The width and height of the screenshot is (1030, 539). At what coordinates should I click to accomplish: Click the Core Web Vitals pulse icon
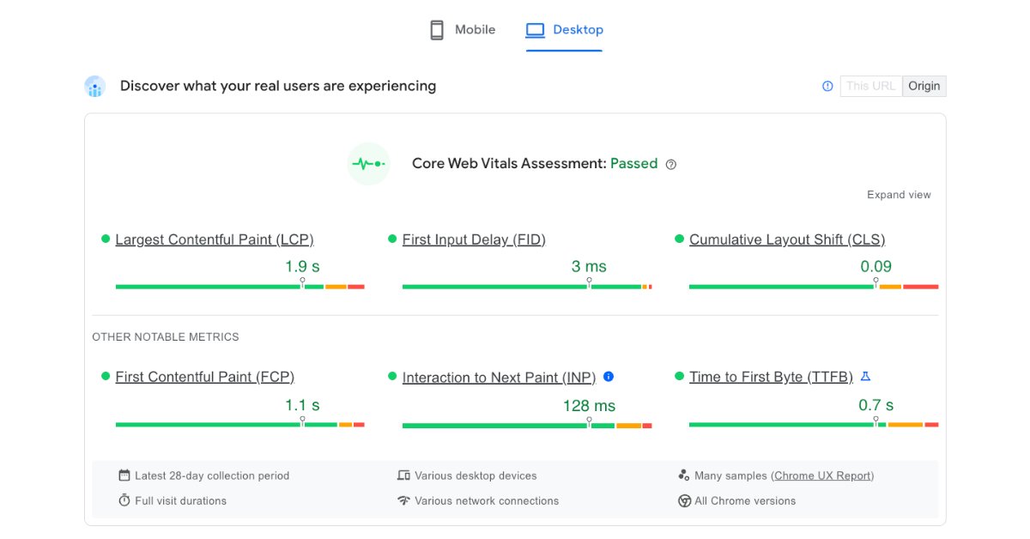[368, 164]
